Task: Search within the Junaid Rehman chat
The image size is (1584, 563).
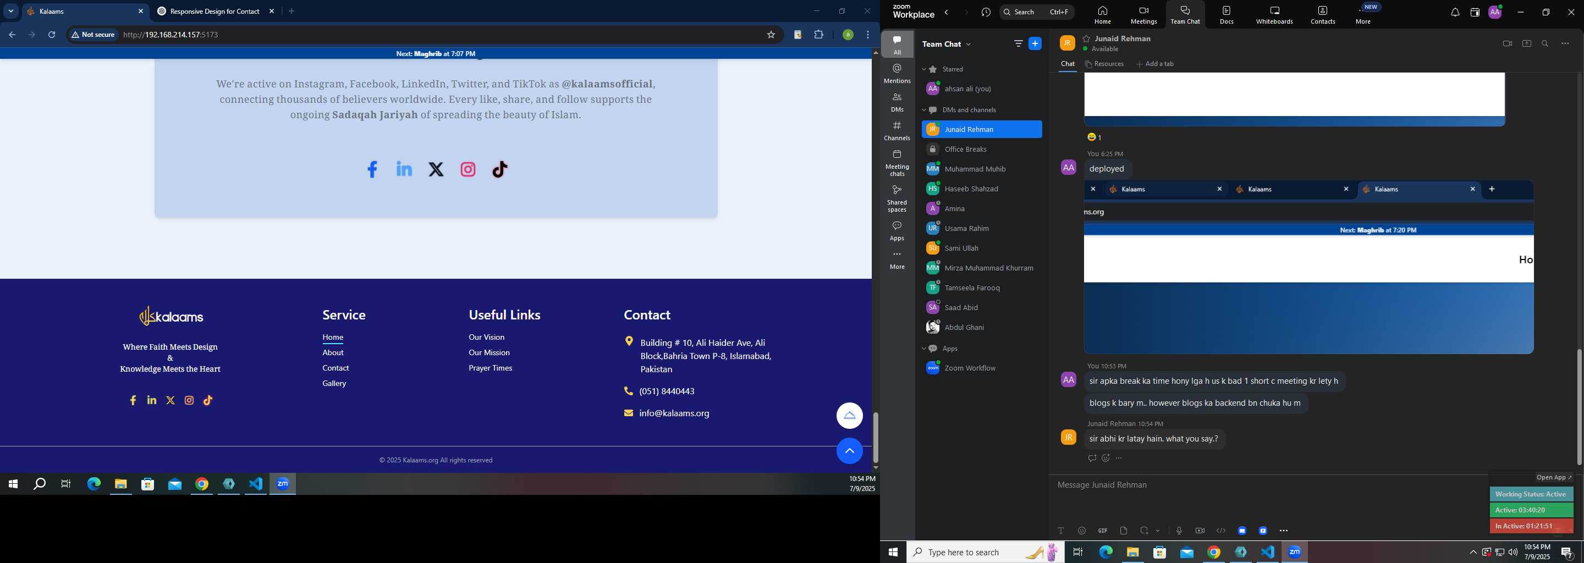Action: pyautogui.click(x=1546, y=43)
